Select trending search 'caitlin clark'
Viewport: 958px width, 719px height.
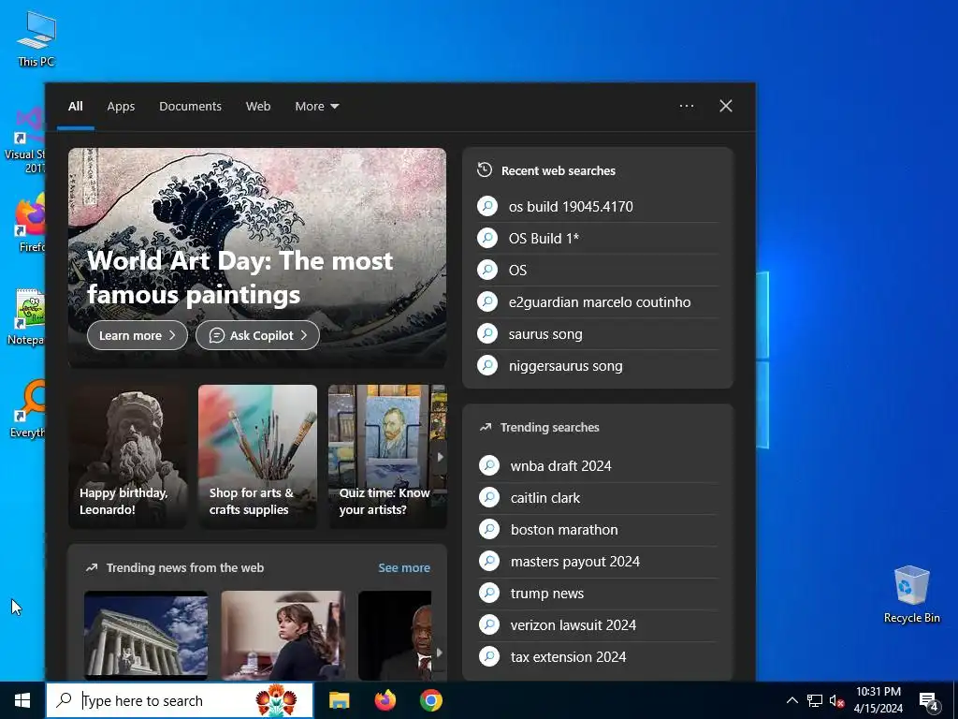coord(599,498)
